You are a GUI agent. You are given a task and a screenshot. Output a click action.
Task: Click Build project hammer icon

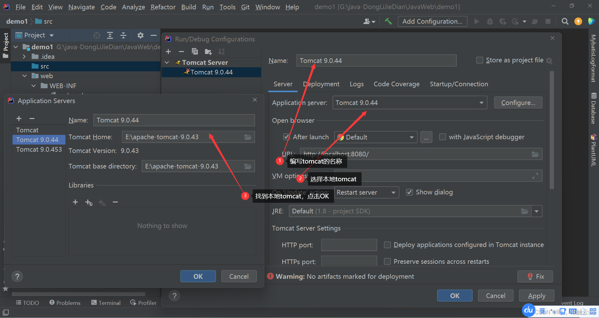click(x=388, y=21)
